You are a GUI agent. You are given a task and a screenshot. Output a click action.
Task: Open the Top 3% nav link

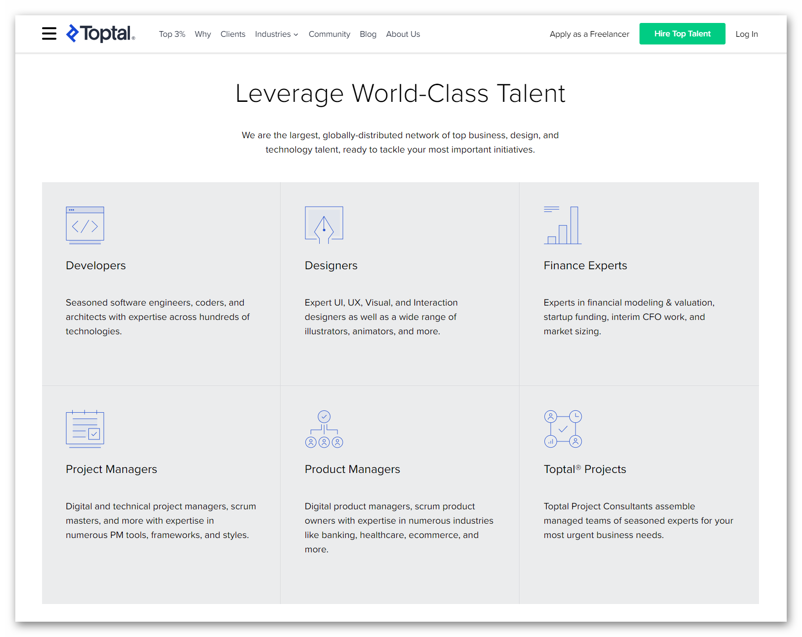click(x=172, y=34)
